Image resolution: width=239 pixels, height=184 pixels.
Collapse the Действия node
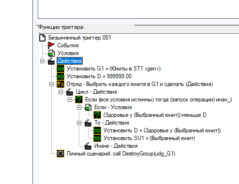[42, 61]
